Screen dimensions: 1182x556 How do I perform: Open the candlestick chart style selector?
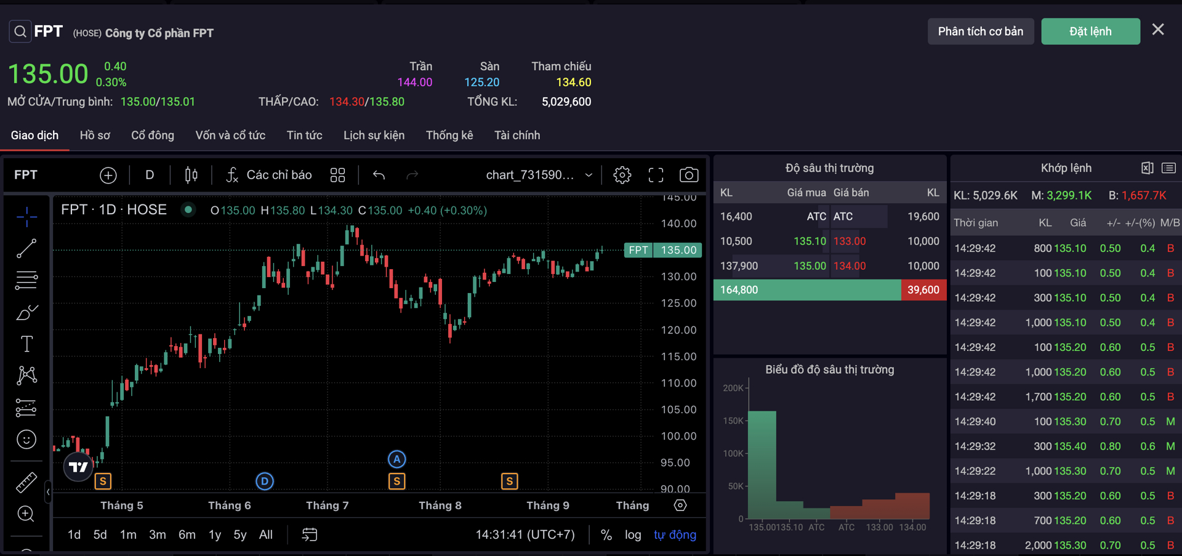(191, 175)
